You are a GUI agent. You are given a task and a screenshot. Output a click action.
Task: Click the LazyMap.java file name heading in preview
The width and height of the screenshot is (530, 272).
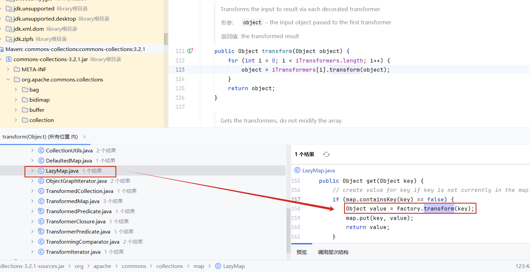pyautogui.click(x=319, y=170)
